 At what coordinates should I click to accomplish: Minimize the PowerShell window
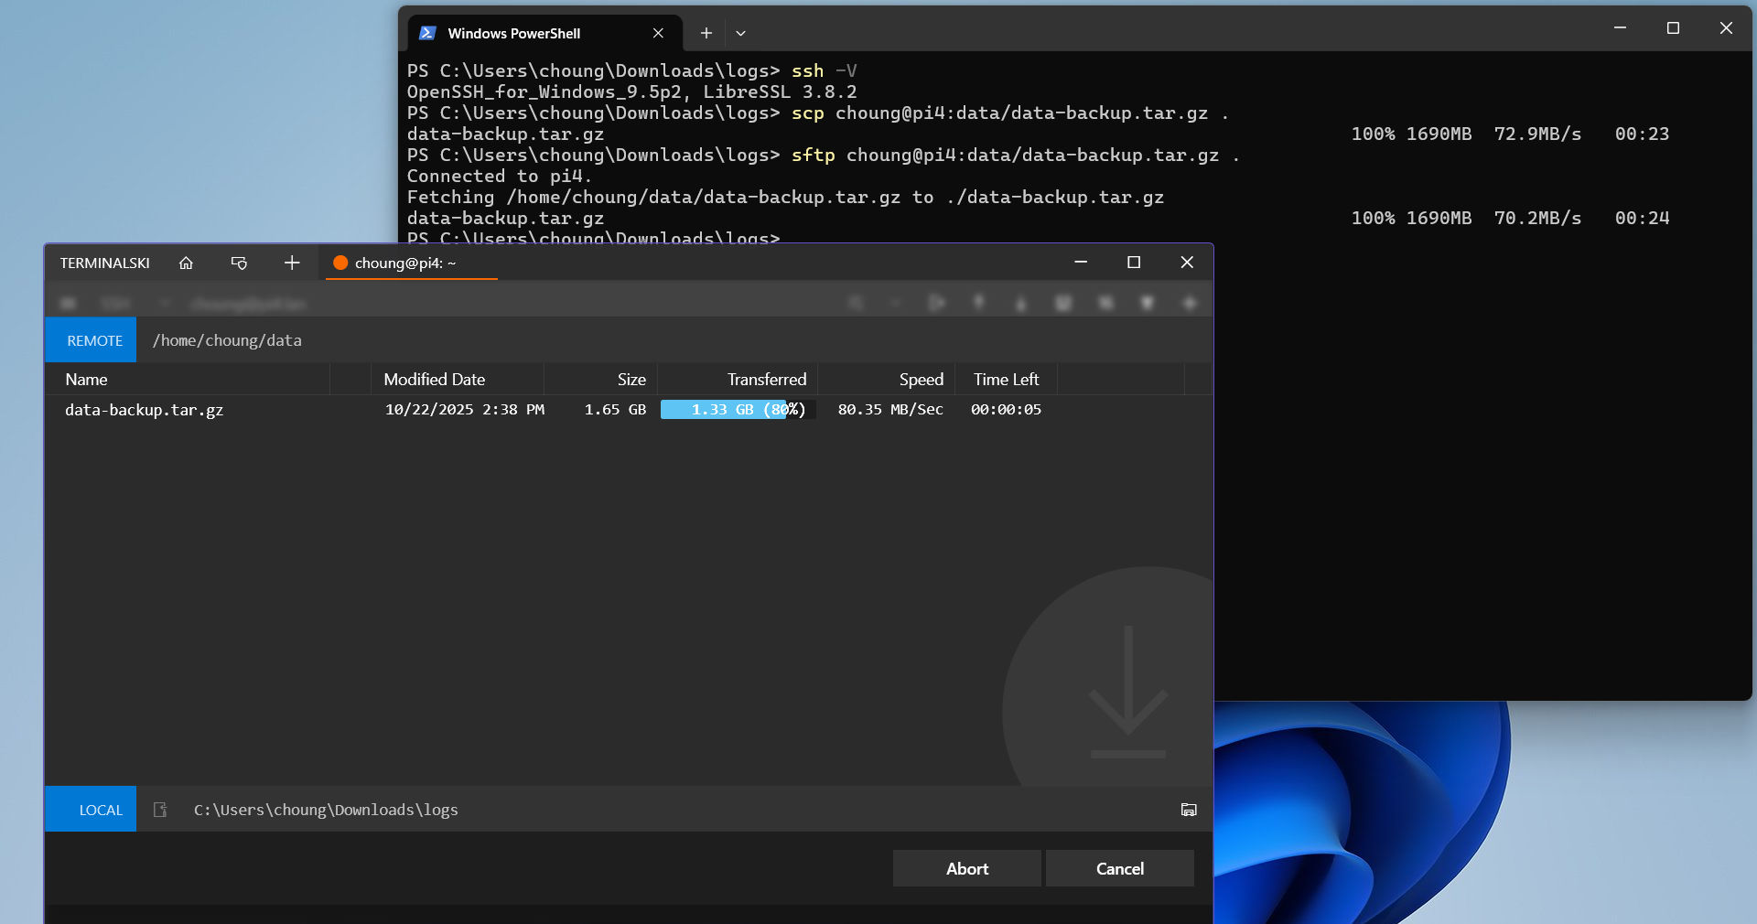point(1620,28)
